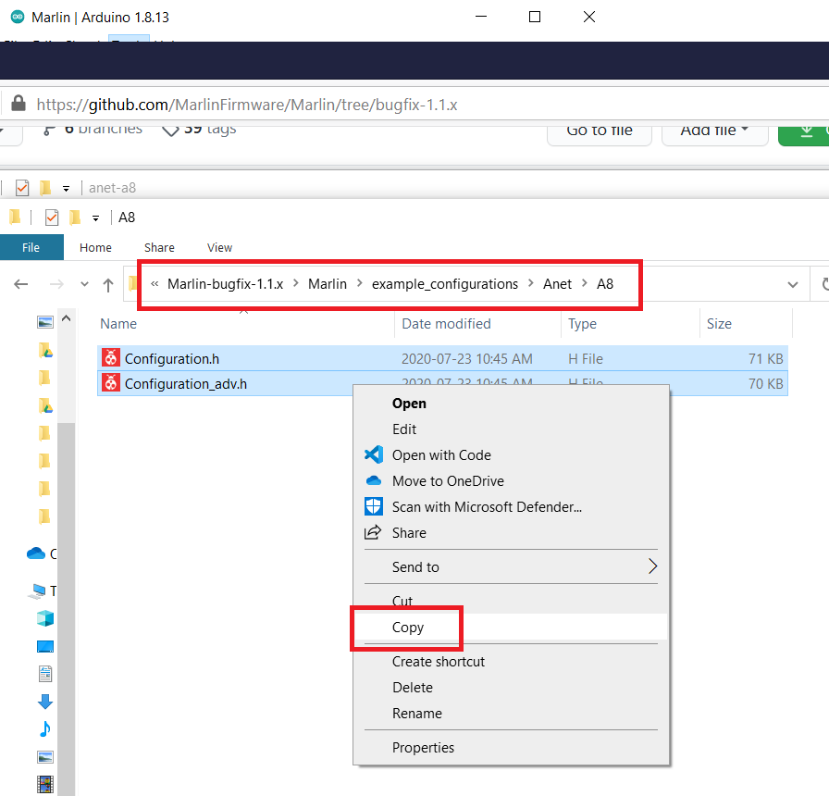Click the Visual Studio Code icon in the context menu

[374, 454]
